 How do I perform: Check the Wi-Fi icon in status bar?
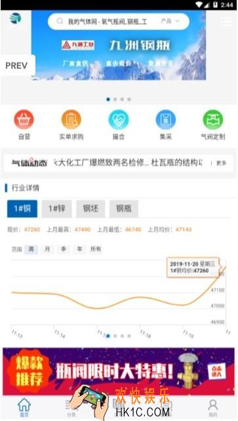pyautogui.click(x=199, y=5)
